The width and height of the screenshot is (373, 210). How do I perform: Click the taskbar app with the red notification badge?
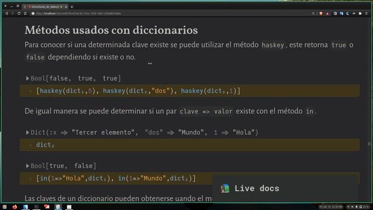[x=47, y=206]
